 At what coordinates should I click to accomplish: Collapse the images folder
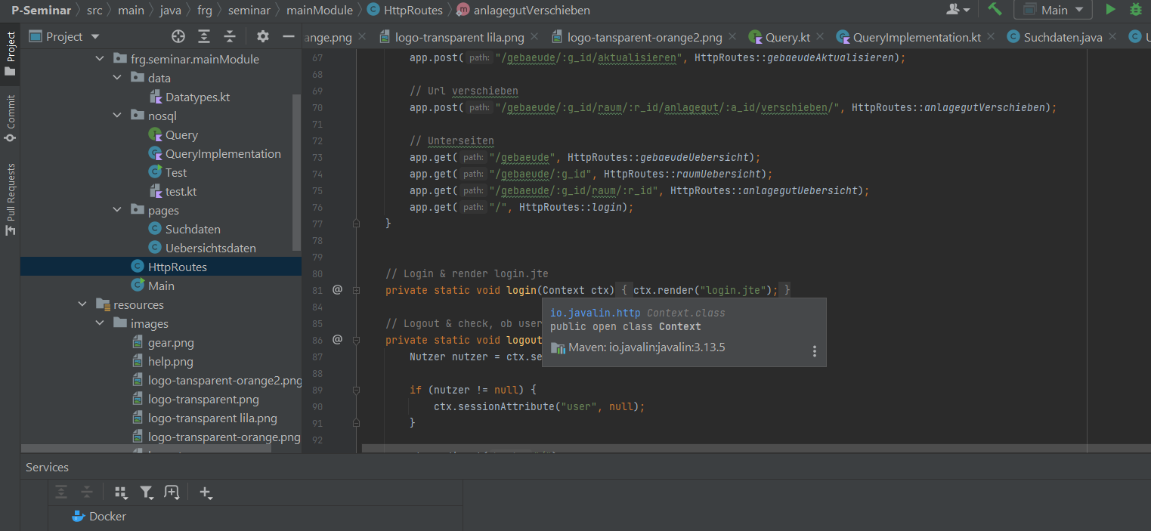(x=100, y=323)
